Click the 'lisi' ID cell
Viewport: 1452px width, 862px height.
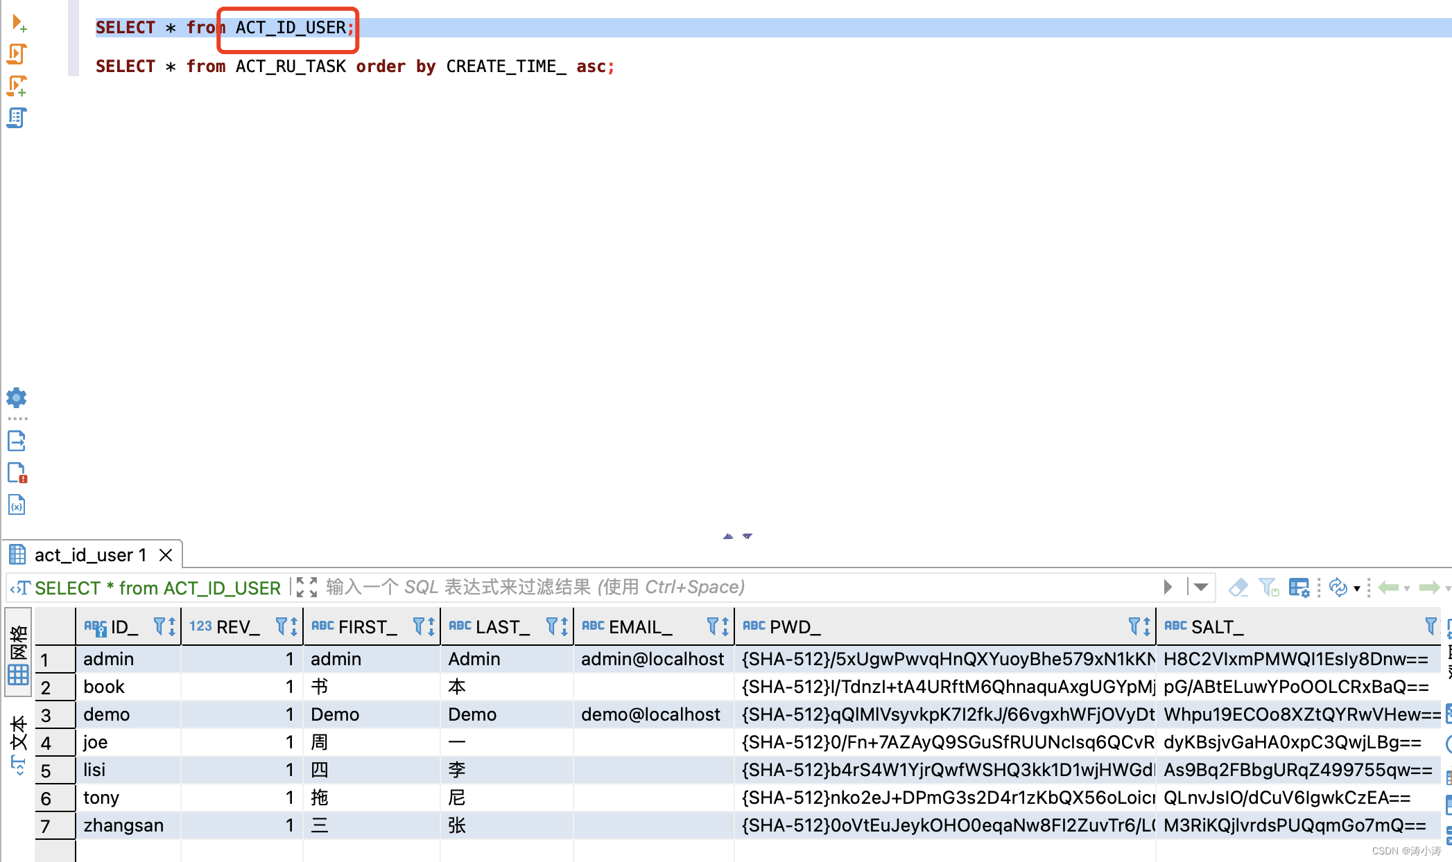click(x=128, y=770)
